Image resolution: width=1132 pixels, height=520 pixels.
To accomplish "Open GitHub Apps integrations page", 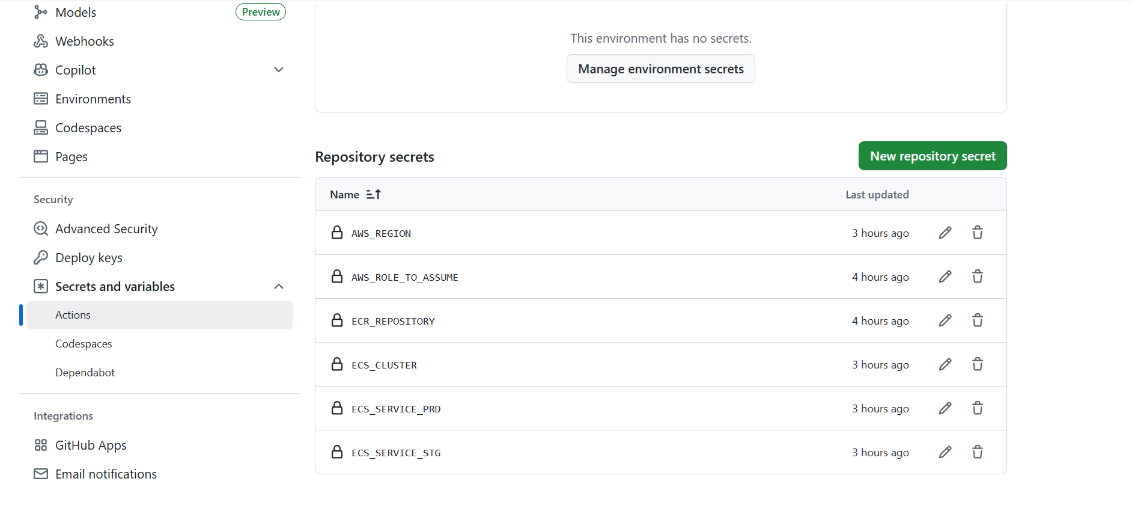I will click(91, 445).
